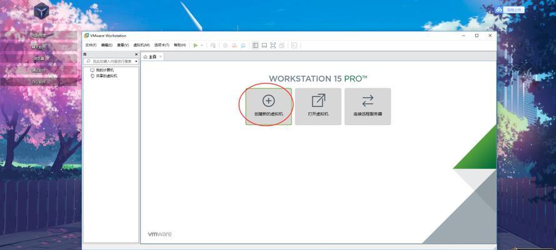
Task: Click the console view toolbar icon
Action: click(294, 46)
